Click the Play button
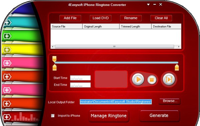 (138, 80)
